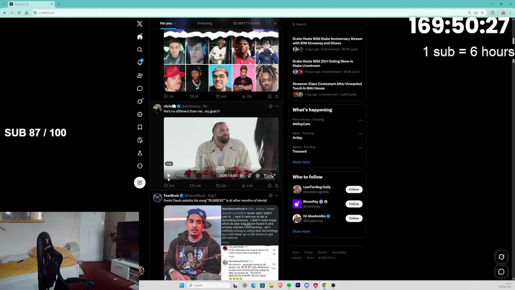Show more in Who to follow
The width and height of the screenshot is (515, 290).
coord(301,231)
